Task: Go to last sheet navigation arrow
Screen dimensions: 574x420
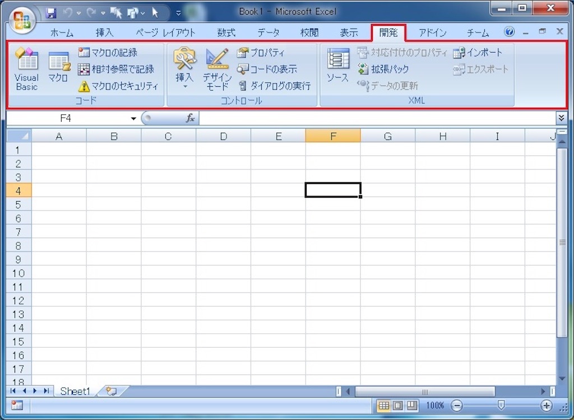Action: (x=46, y=391)
